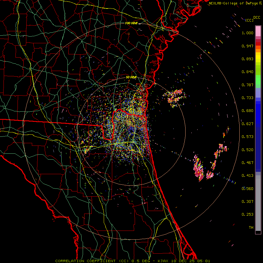Click the 0.733 scale value

(248, 98)
